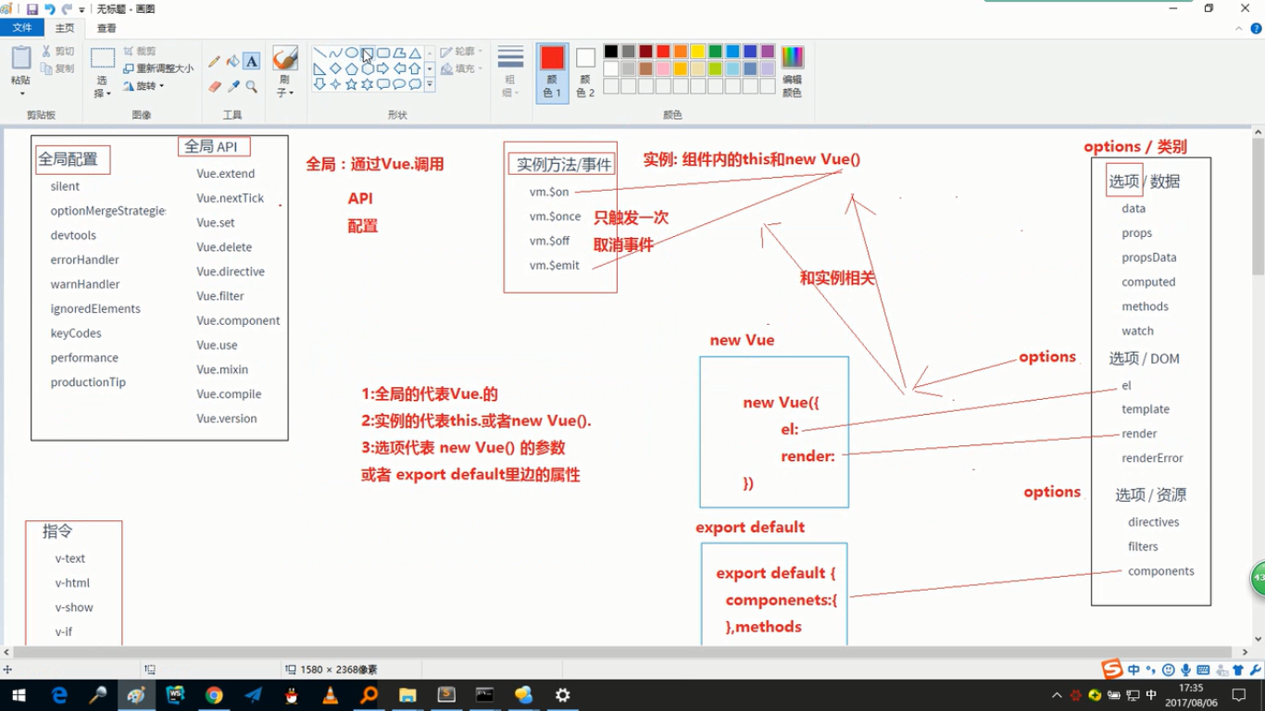
Task: Select the Pencil tool
Action: click(215, 61)
